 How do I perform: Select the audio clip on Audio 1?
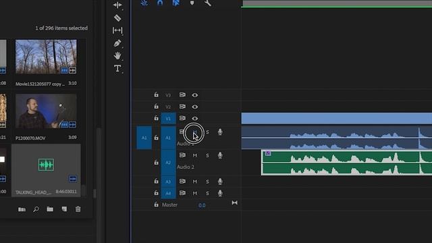pos(337,138)
